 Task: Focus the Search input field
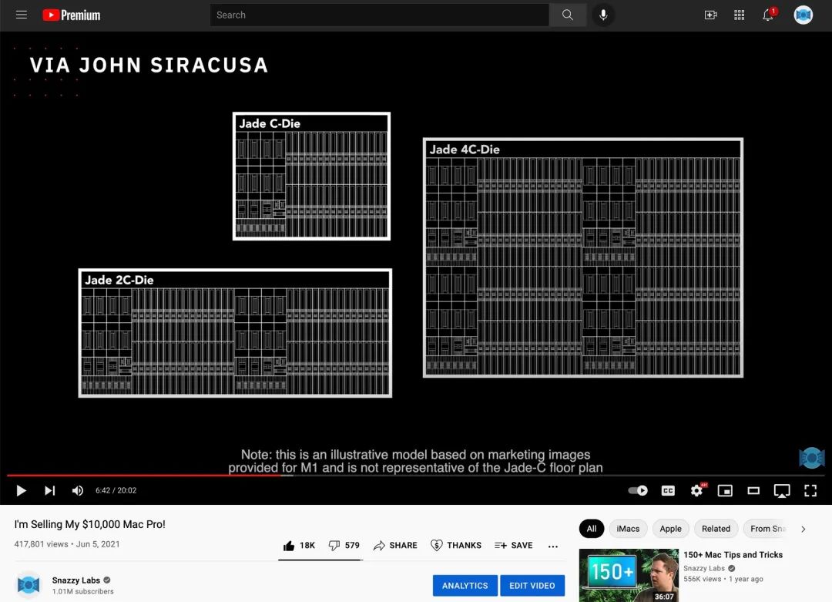(x=379, y=15)
